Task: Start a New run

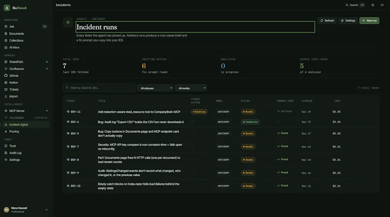Action: pyautogui.click(x=369, y=20)
